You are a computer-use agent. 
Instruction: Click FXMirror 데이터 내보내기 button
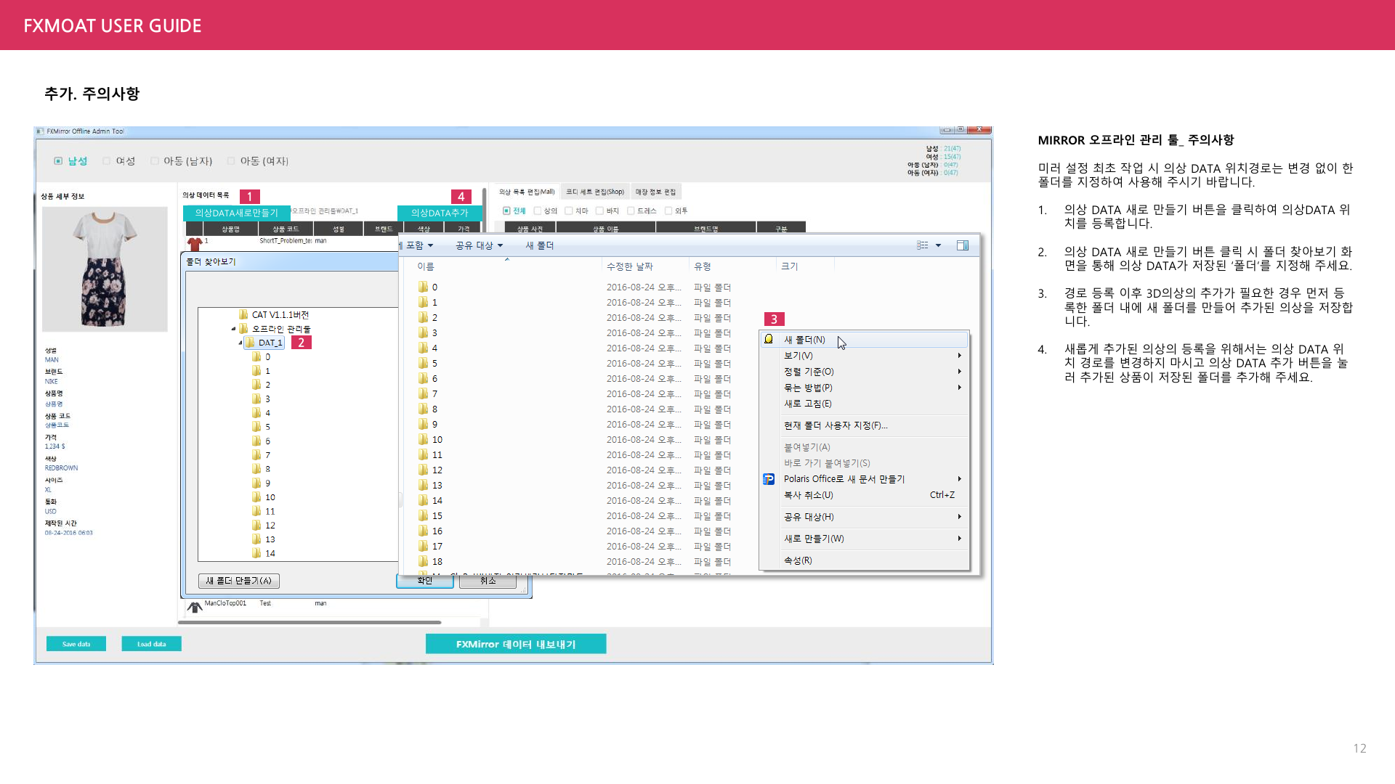[516, 644]
